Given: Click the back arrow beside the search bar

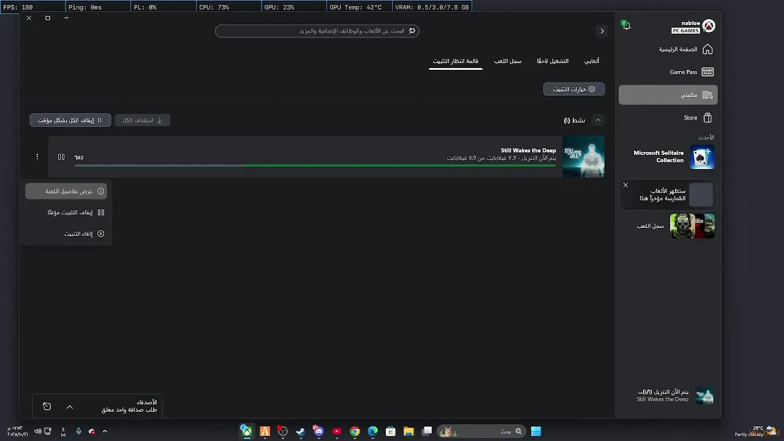Looking at the screenshot, I should click(602, 31).
